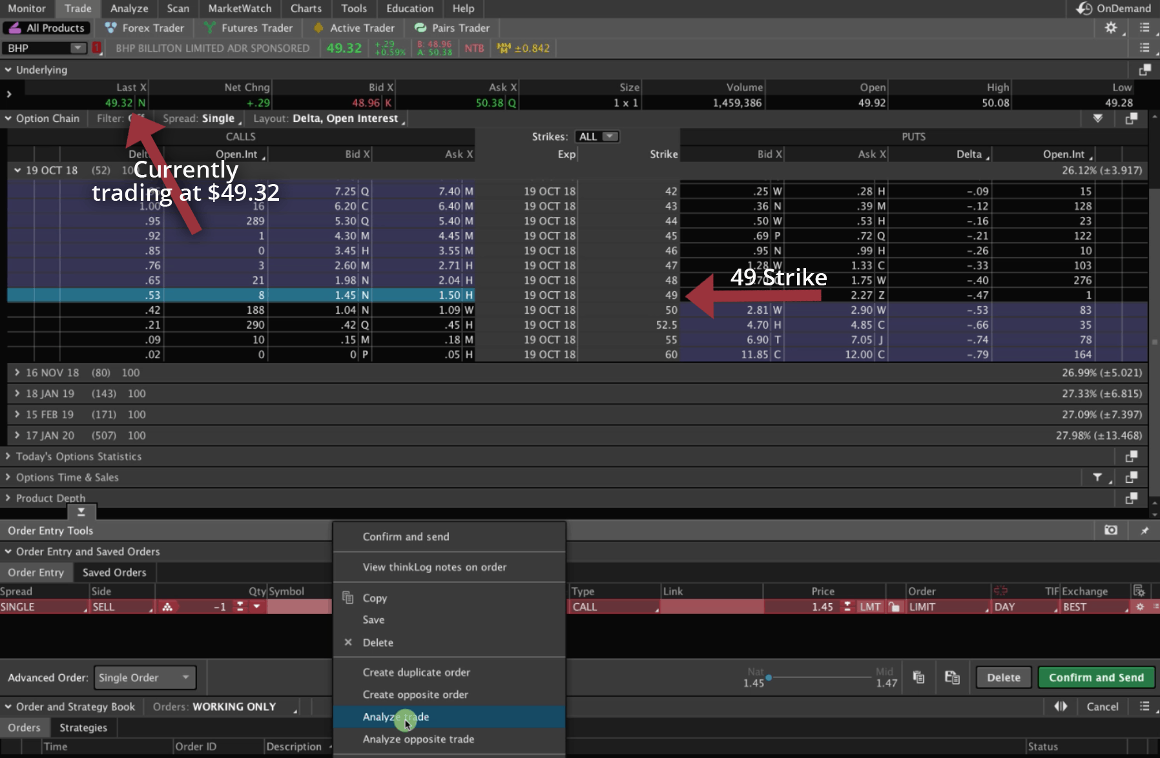Click the Delete order button

[1003, 678]
